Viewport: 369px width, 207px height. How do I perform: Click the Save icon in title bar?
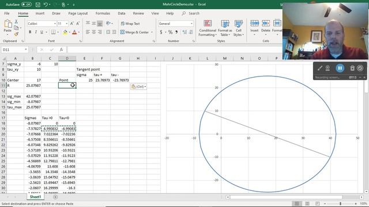(x=37, y=5)
